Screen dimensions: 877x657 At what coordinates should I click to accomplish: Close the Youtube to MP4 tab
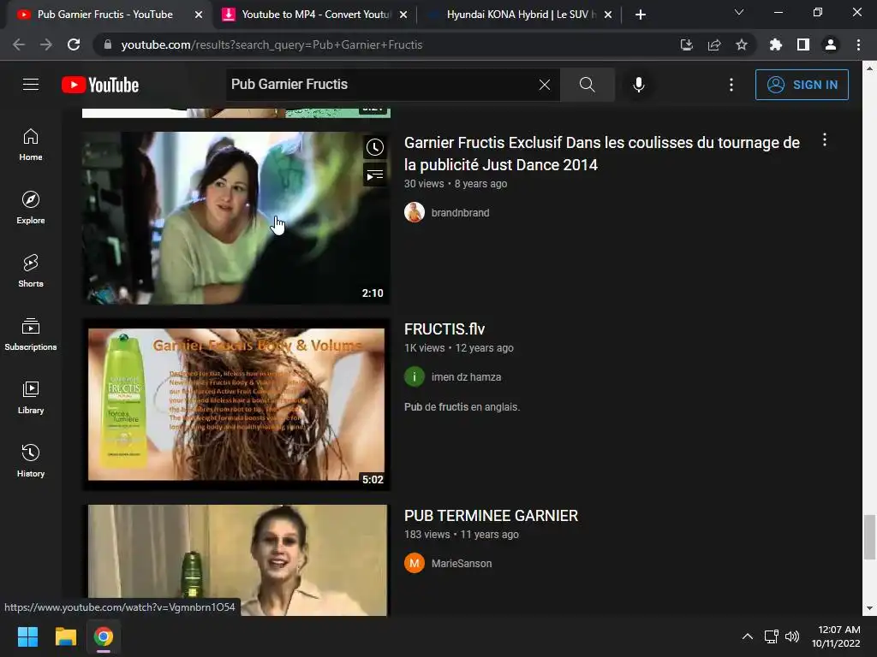click(x=403, y=15)
